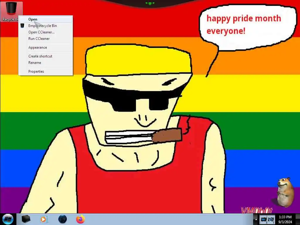Open the dark globe taskbar icon

63,219
